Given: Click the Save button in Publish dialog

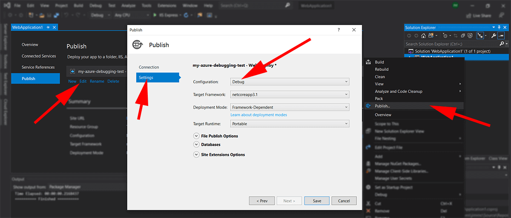Looking at the screenshot, I should coord(317,201).
